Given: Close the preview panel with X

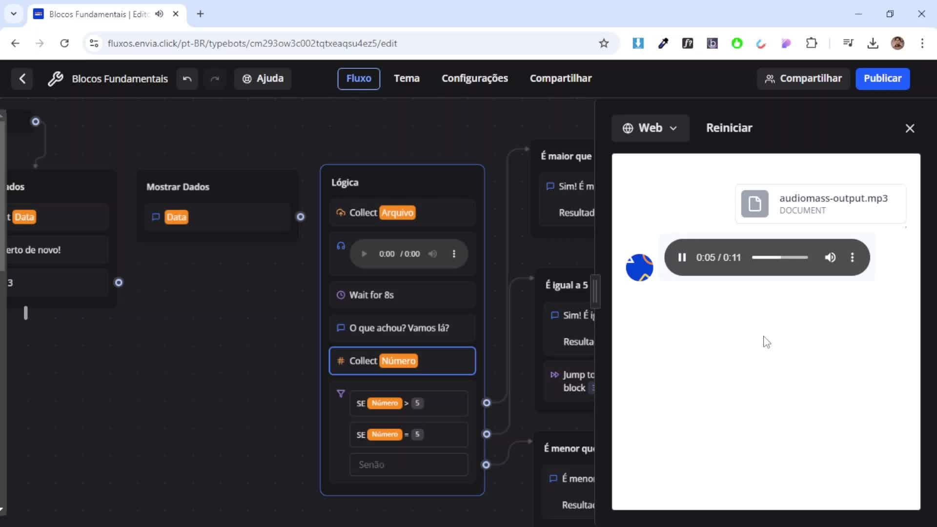Looking at the screenshot, I should click(910, 128).
